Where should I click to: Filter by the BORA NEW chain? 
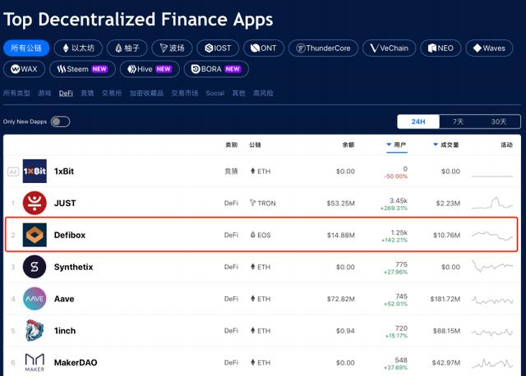(216, 69)
